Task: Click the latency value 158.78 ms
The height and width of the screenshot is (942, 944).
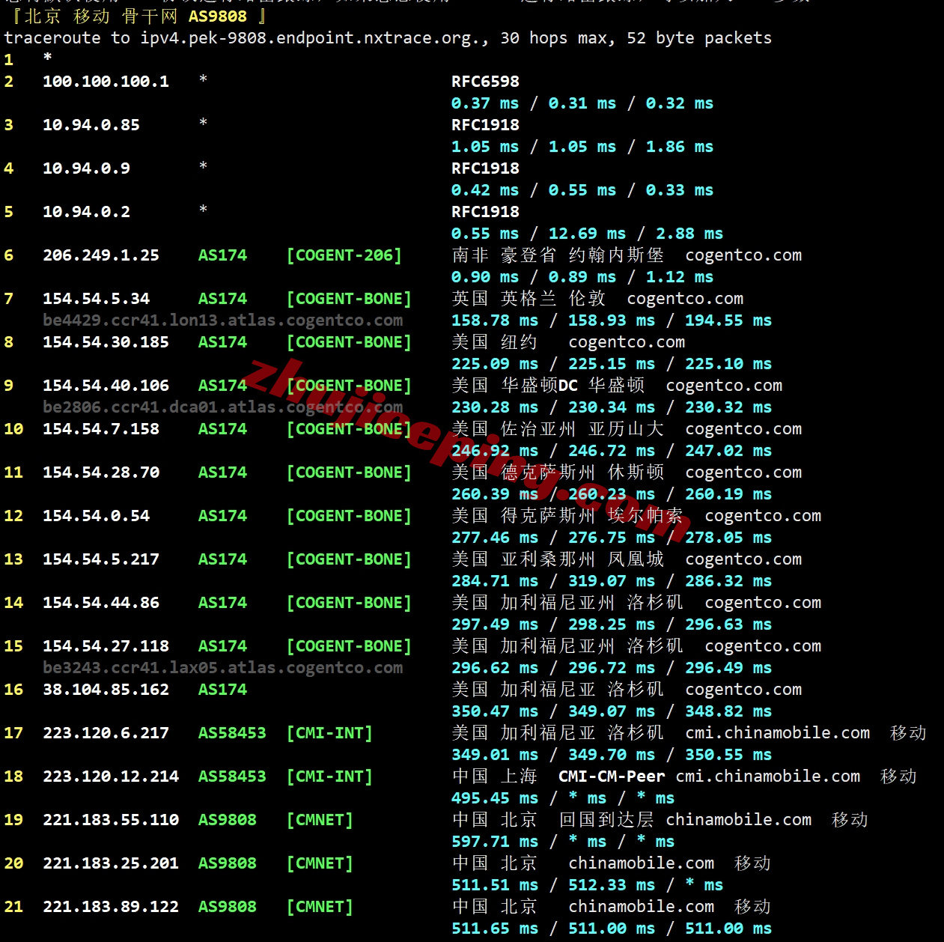Action: coord(495,320)
